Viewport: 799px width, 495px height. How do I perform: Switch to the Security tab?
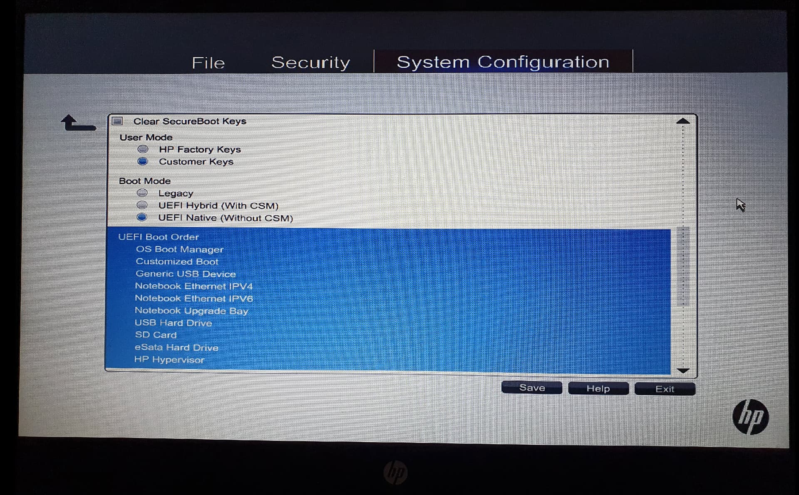[310, 62]
